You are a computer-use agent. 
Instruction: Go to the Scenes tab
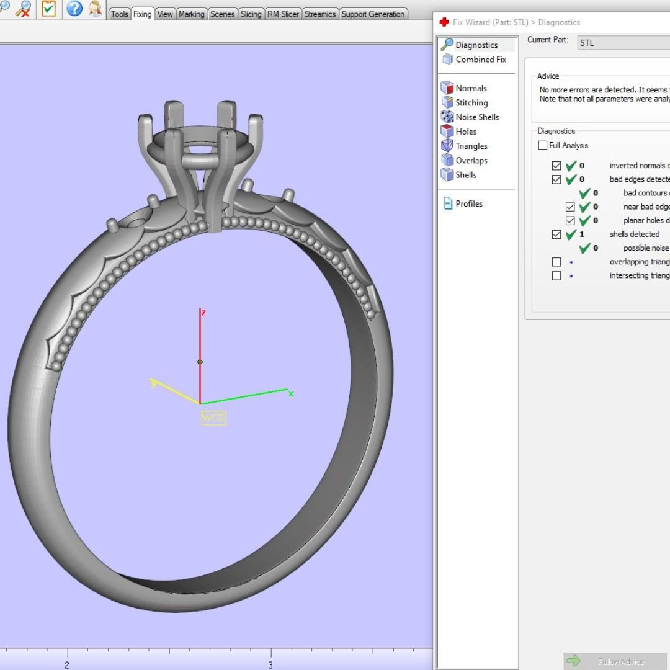coord(222,14)
